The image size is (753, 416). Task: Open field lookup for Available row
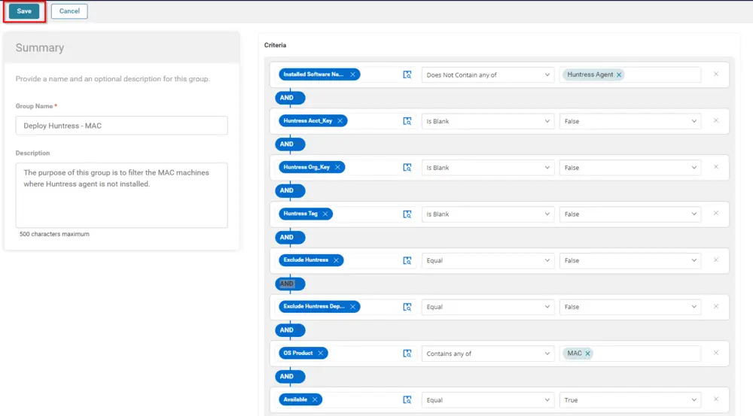click(407, 399)
